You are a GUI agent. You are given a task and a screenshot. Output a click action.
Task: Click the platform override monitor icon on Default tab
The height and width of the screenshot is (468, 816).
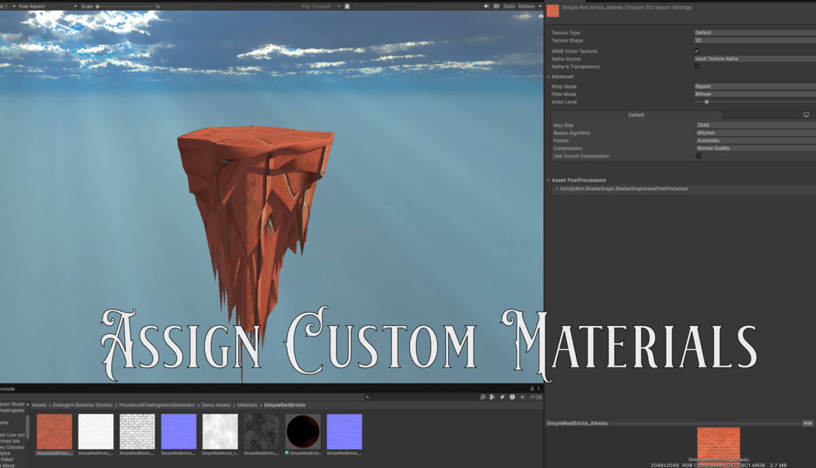coord(806,115)
